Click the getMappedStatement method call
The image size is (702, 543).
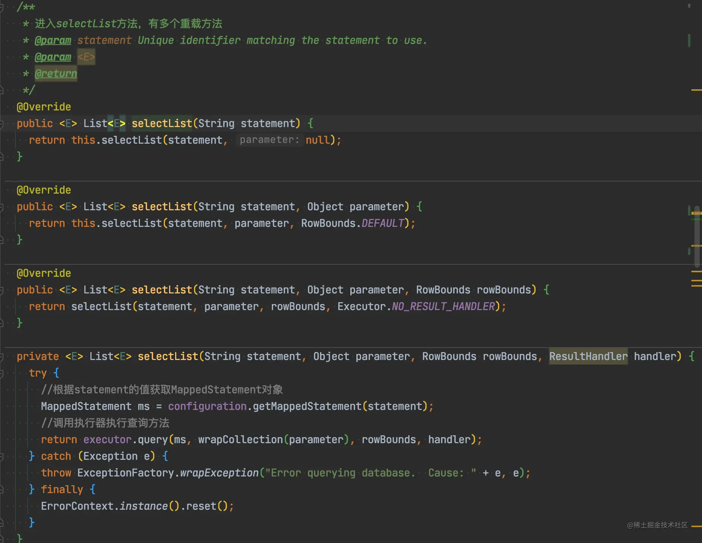coord(307,406)
